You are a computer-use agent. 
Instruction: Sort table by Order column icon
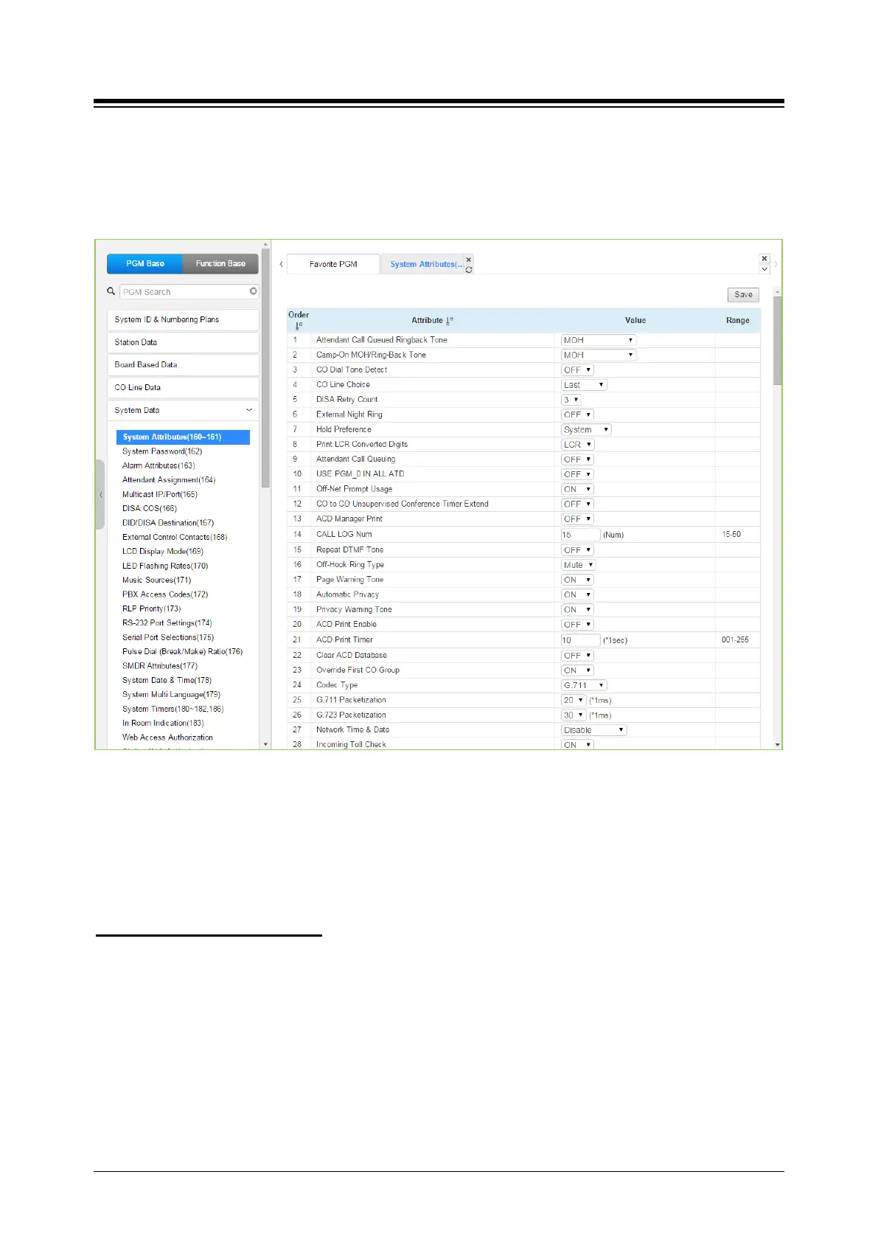click(299, 326)
